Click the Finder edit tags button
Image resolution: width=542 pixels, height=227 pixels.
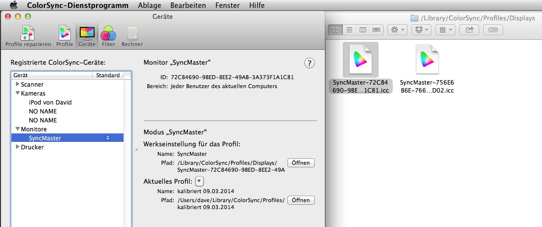[x=493, y=30]
